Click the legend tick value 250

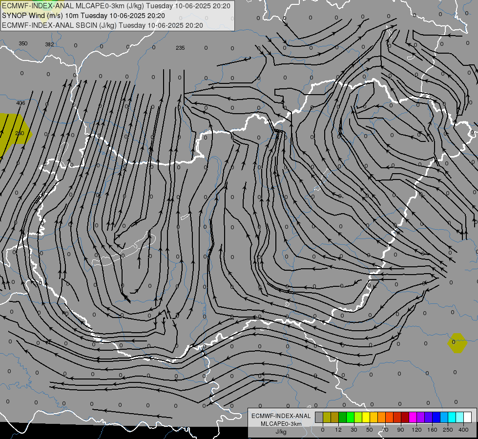point(448,430)
